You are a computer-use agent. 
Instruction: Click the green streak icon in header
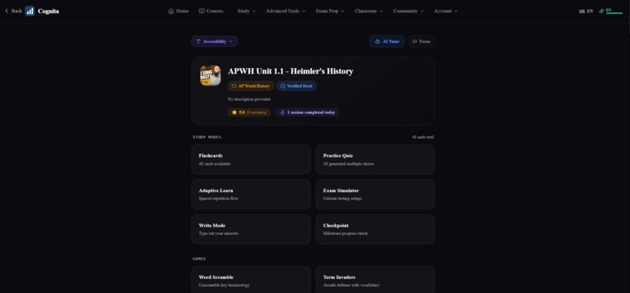pos(602,11)
